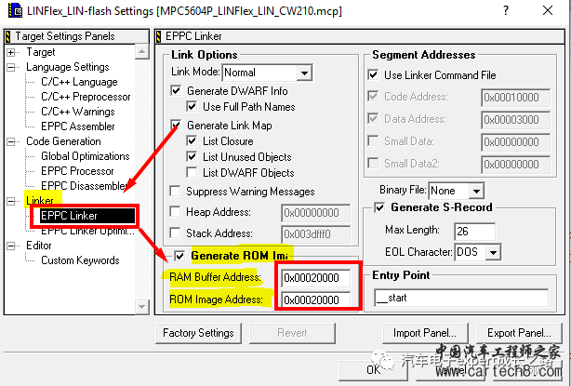Open the EPPC Linker Optimizations panel
The height and width of the screenshot is (386, 571).
[87, 231]
